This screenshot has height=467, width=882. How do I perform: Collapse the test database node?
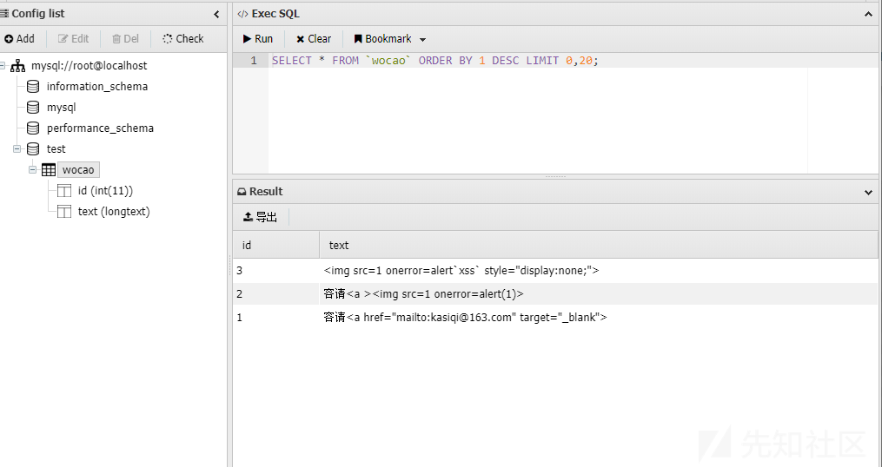(x=17, y=149)
